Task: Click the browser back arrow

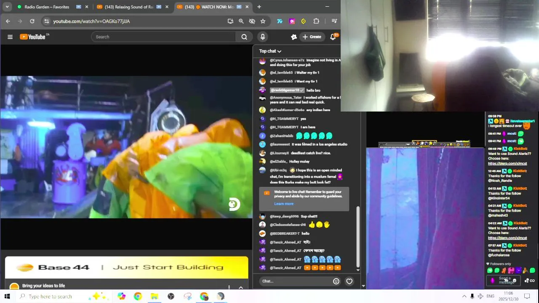Action: point(8,21)
